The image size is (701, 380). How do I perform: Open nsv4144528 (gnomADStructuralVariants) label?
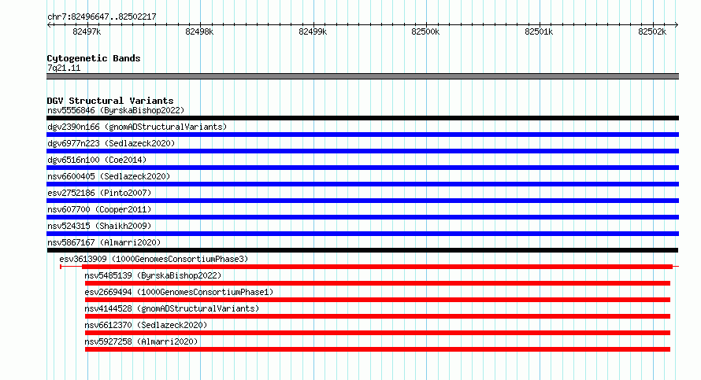[x=172, y=308]
